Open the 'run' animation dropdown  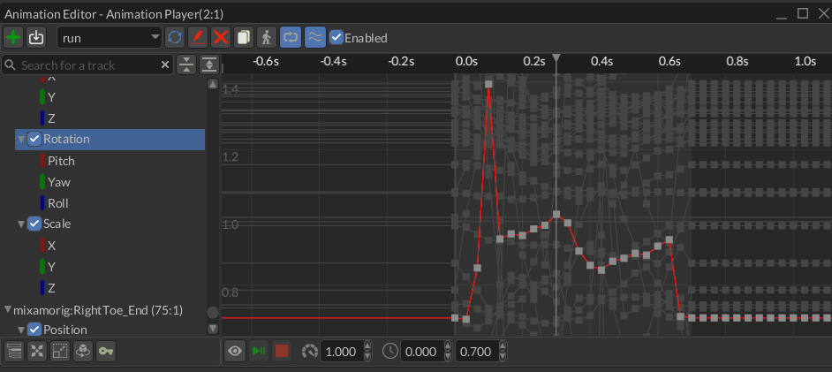click(x=110, y=38)
